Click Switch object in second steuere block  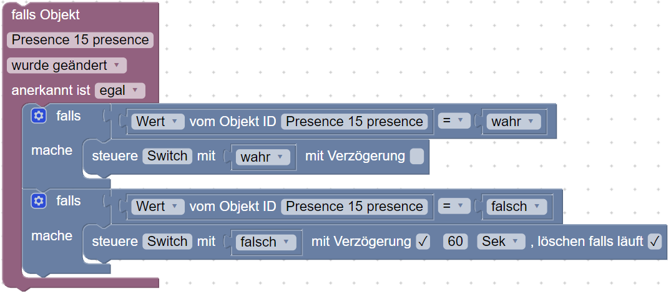coord(167,242)
